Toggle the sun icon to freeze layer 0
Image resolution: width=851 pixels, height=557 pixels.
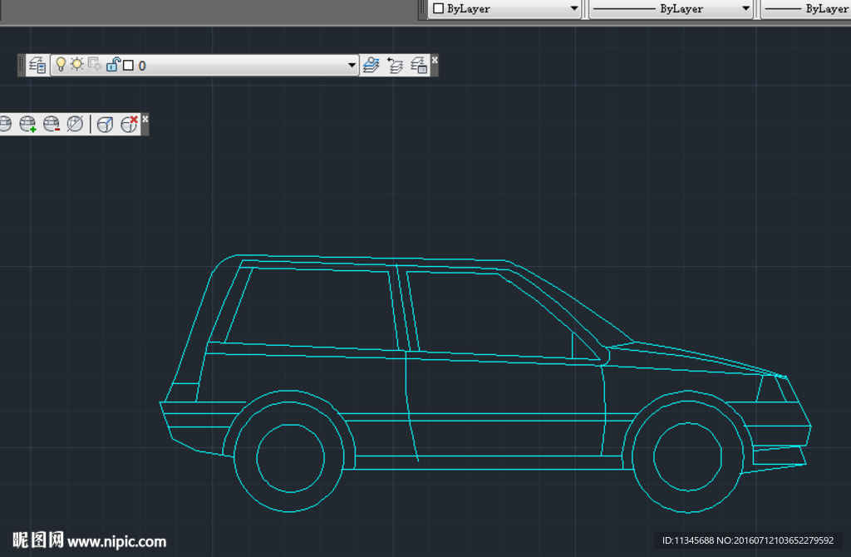tap(75, 64)
